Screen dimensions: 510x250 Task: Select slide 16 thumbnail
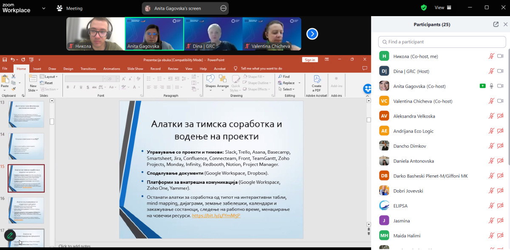(26, 211)
